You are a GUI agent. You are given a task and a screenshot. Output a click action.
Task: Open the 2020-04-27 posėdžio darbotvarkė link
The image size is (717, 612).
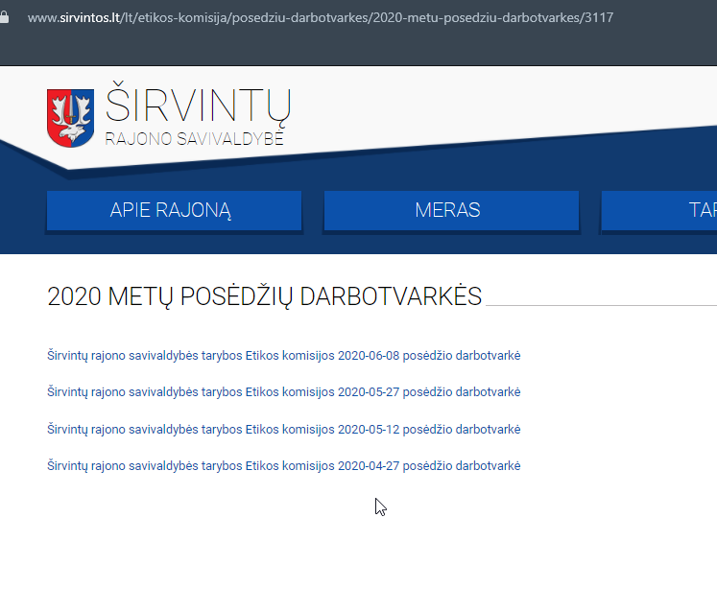click(x=283, y=465)
